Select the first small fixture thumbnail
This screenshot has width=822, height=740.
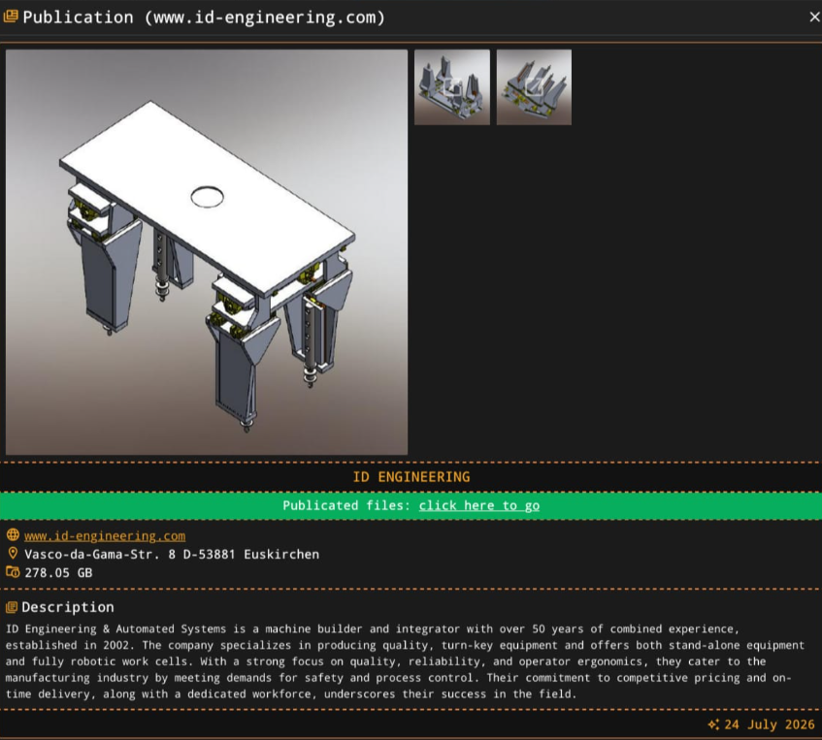point(452,87)
